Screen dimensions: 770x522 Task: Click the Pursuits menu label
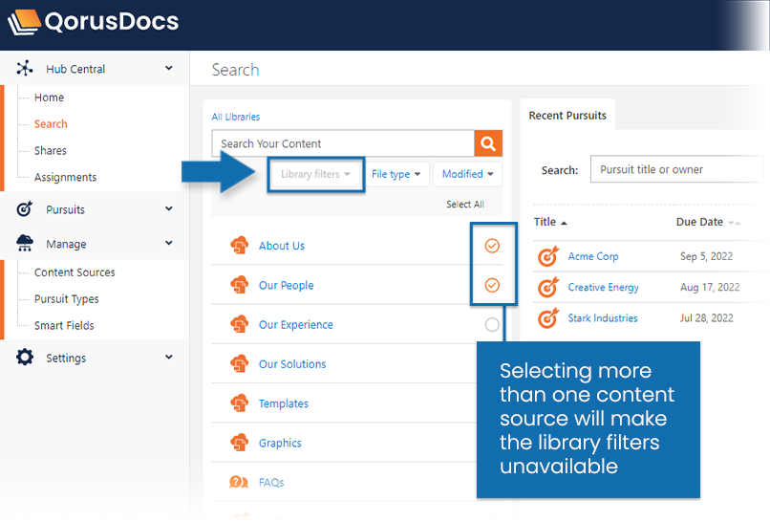pos(65,209)
